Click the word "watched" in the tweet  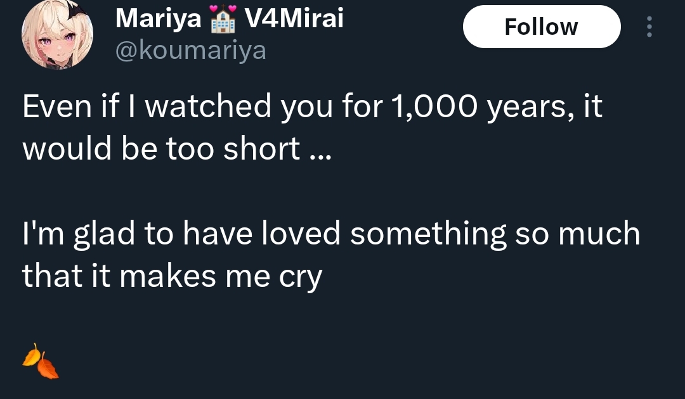point(208,107)
